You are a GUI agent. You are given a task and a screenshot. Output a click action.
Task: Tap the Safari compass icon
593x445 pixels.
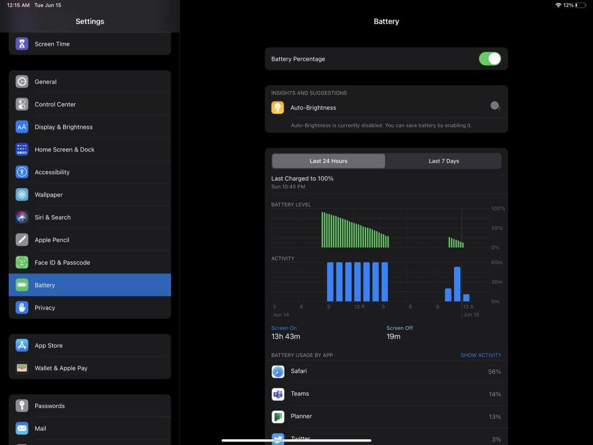(278, 371)
